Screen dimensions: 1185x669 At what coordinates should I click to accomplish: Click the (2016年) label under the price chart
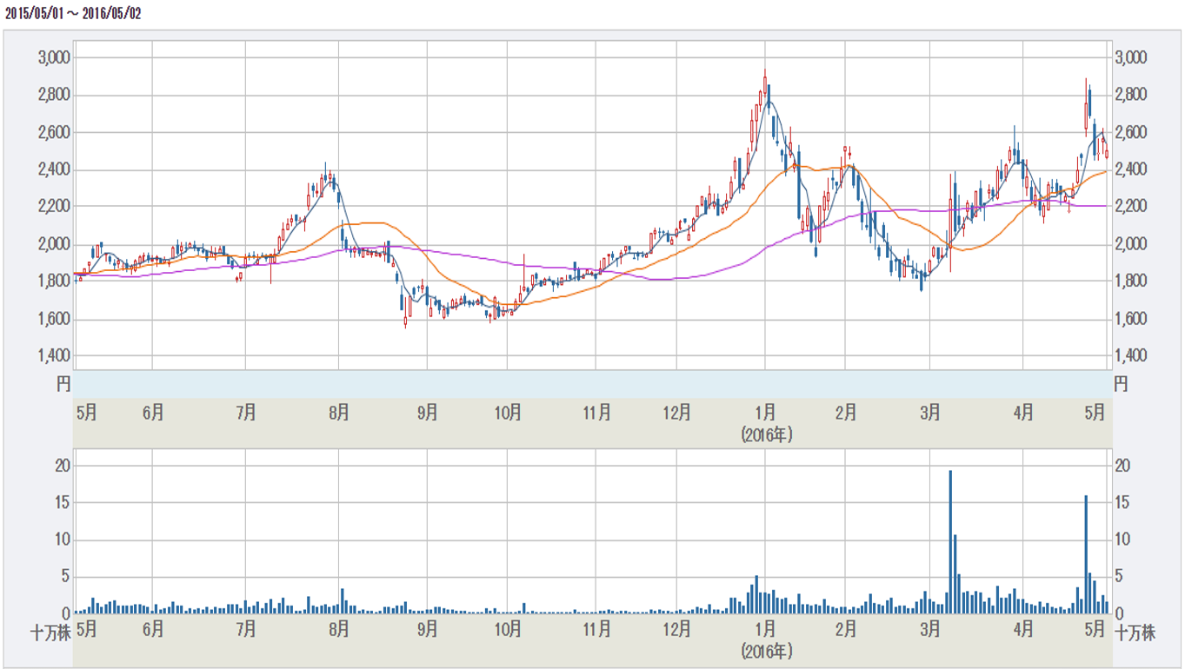767,433
